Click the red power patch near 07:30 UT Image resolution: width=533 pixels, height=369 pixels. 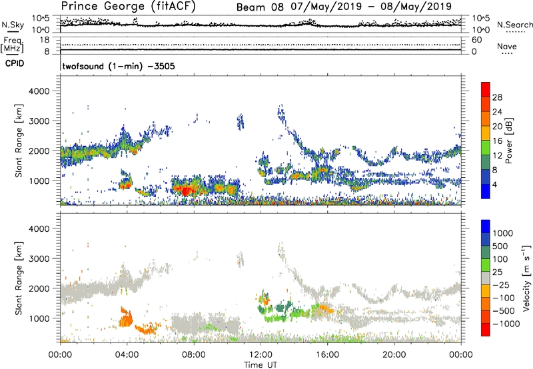(x=186, y=190)
